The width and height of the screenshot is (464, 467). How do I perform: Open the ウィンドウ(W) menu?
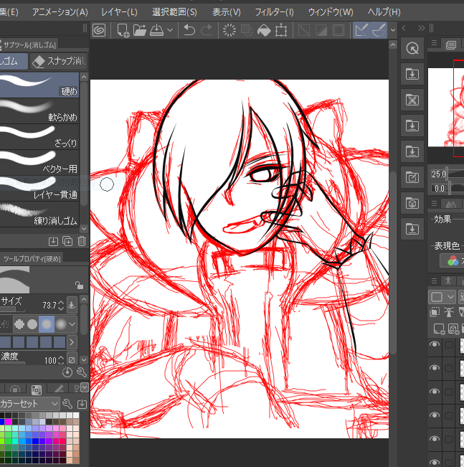coord(331,12)
